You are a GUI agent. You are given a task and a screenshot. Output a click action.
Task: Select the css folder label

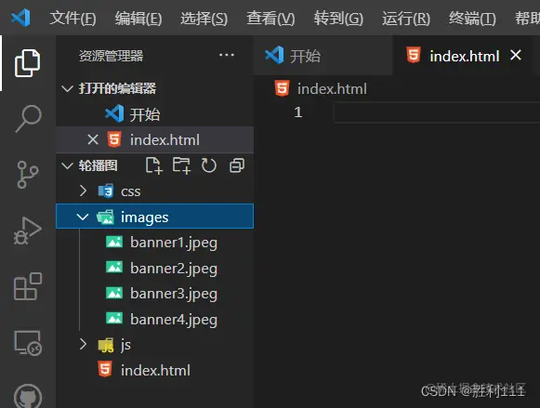coord(130,191)
